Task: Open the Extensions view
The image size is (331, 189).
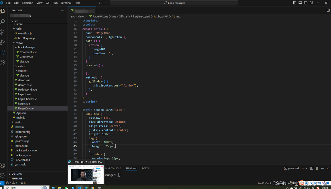Action: click(x=3, y=52)
